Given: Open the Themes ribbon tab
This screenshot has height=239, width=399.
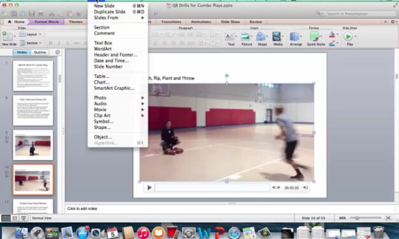Looking at the screenshot, I should pyautogui.click(x=76, y=22).
